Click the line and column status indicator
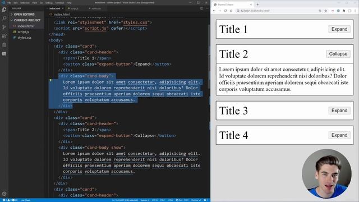Screen dimensions: 359x202 click(x=125, y=200)
